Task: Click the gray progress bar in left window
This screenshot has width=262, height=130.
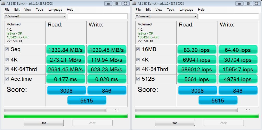Action: click(55, 110)
